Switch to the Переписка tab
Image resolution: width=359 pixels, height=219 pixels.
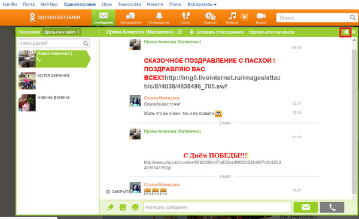click(x=29, y=32)
